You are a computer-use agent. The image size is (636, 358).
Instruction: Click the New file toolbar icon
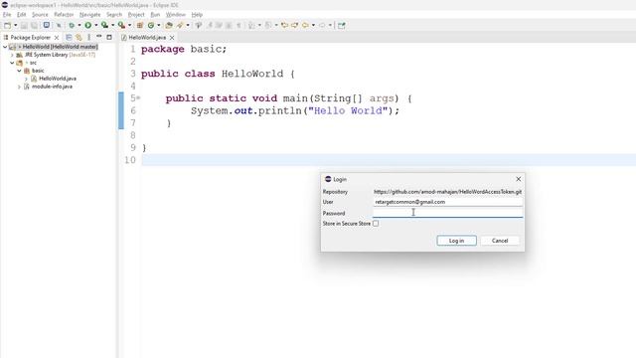pyautogui.click(x=7, y=25)
